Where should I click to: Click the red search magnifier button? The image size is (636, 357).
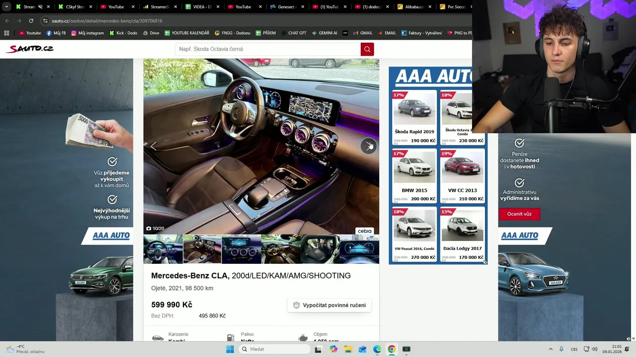367,49
